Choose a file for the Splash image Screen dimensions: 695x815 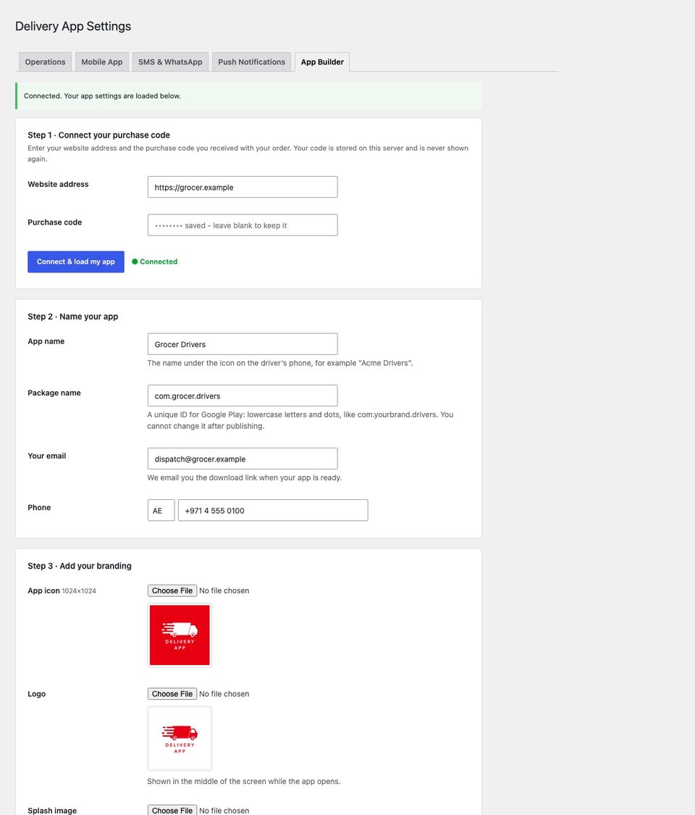pos(172,811)
